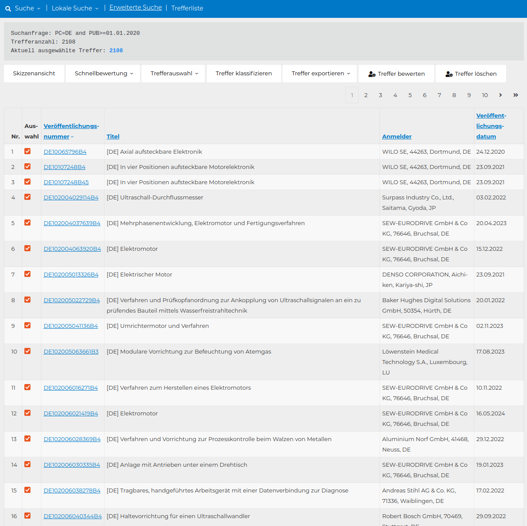The height and width of the screenshot is (526, 527).
Task: Click Treffer klassifizieren button
Action: click(244, 74)
